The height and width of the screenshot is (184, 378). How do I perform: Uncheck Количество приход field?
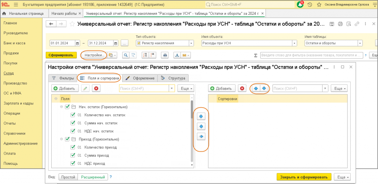click(73, 147)
